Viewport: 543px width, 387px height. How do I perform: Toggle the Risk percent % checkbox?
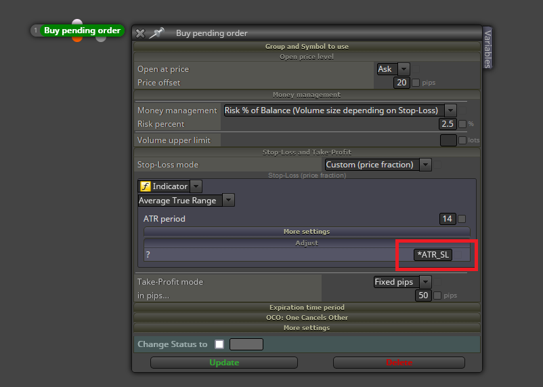[462, 124]
